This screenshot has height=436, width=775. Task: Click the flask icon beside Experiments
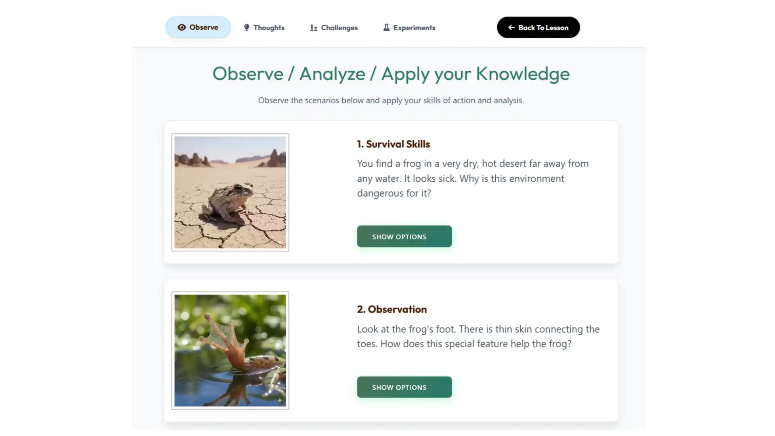coord(386,27)
